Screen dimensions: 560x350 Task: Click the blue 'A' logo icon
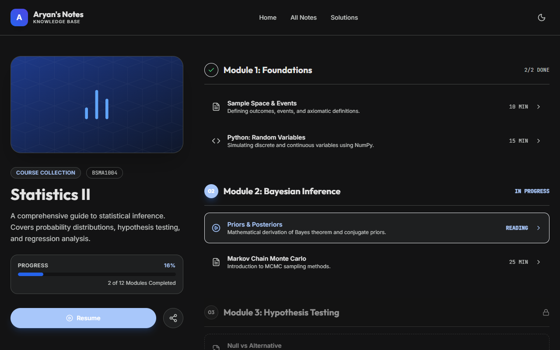[x=19, y=17]
